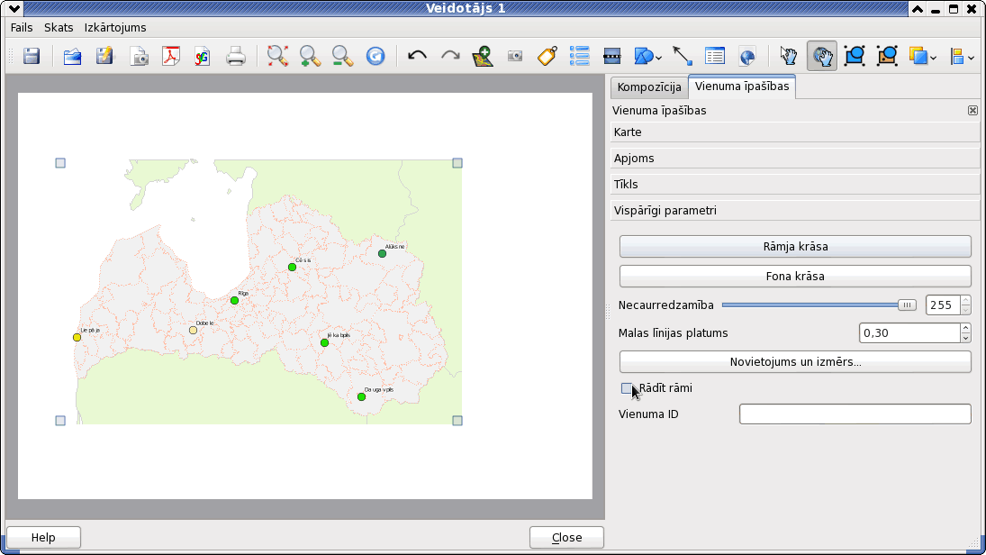
Task: Collapse the Vispārīgi parametri section
Action: [795, 210]
